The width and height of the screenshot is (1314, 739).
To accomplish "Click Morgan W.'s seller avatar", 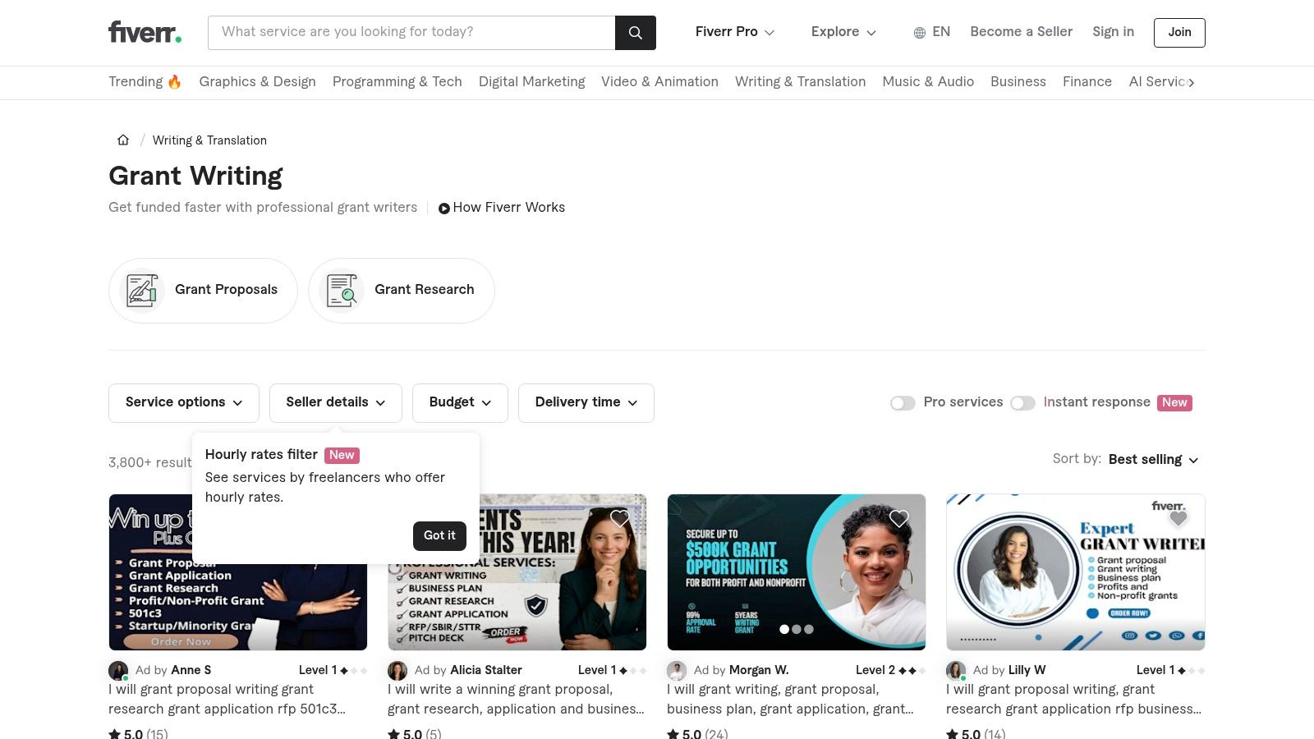I will point(677,671).
